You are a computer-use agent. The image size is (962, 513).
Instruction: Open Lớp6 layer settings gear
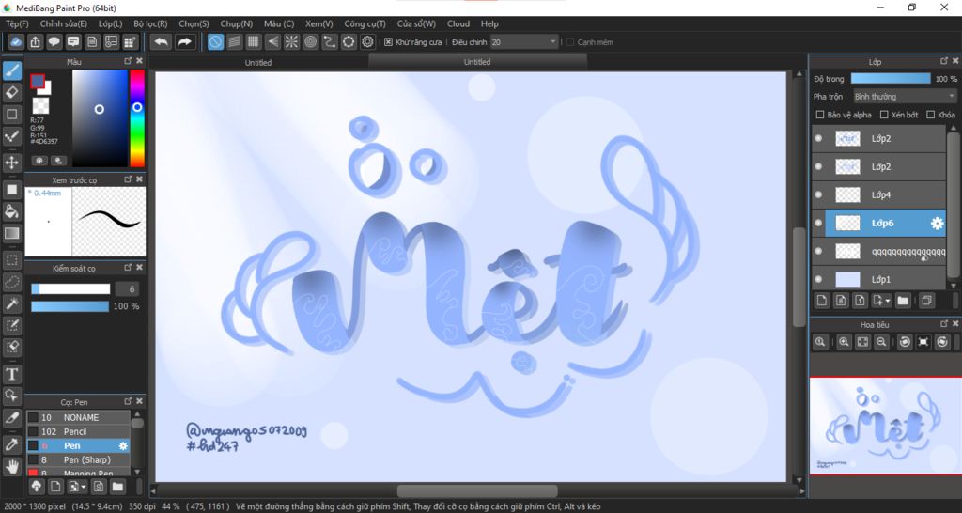click(937, 224)
